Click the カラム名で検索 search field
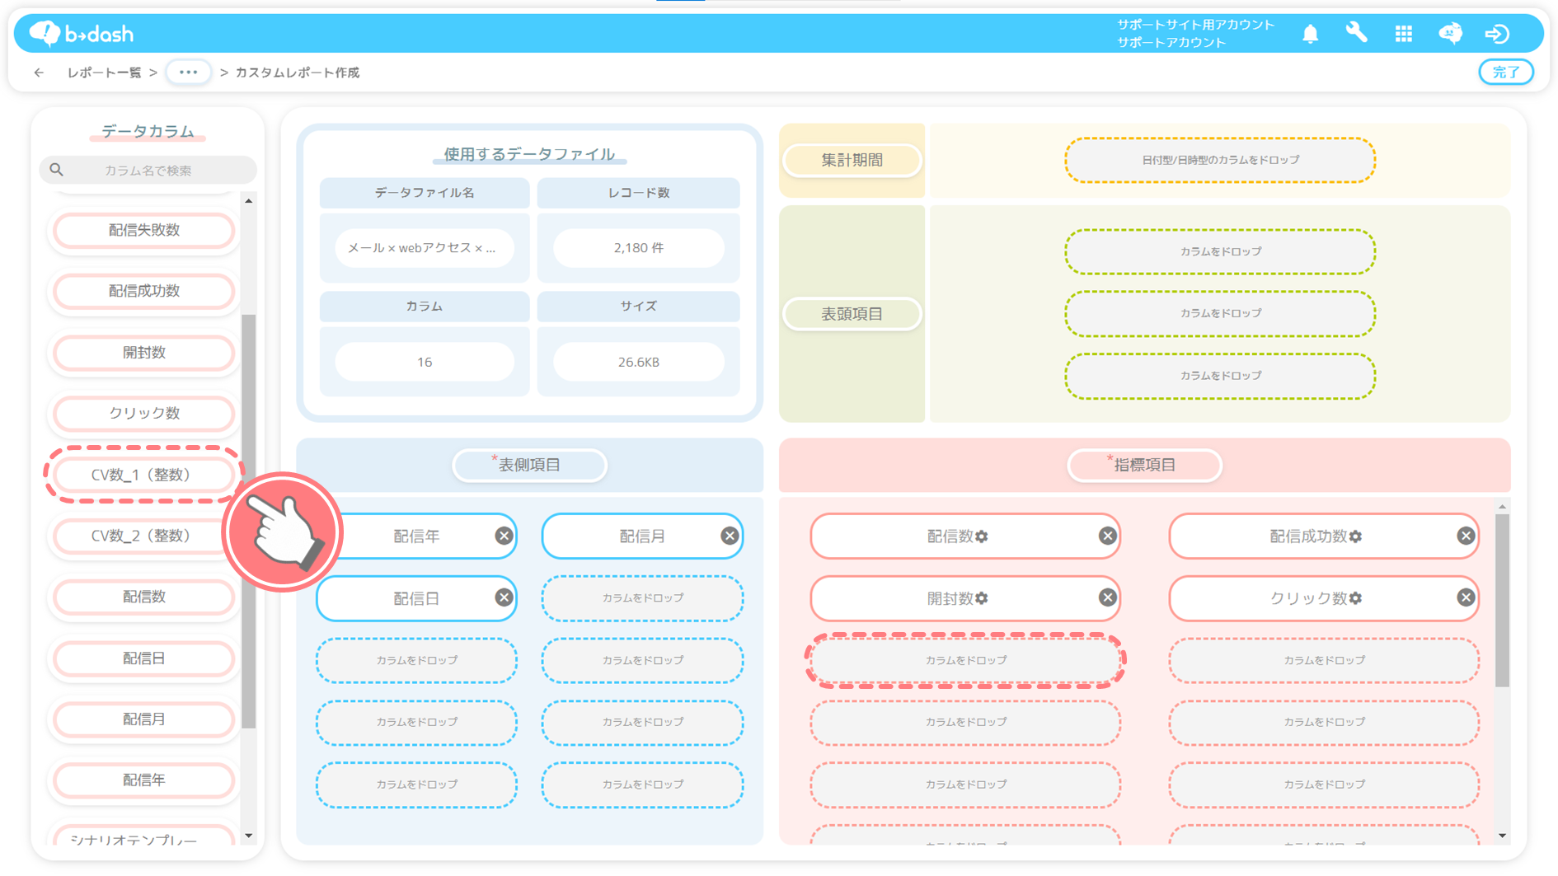1558x876 pixels. (x=148, y=170)
